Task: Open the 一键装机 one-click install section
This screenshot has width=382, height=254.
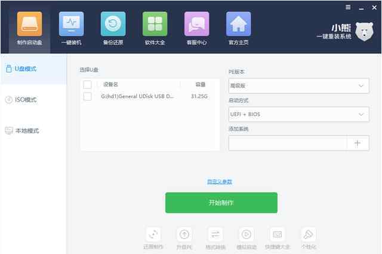Action: pyautogui.click(x=71, y=29)
